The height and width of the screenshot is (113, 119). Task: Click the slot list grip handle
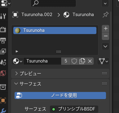pos(59,52)
